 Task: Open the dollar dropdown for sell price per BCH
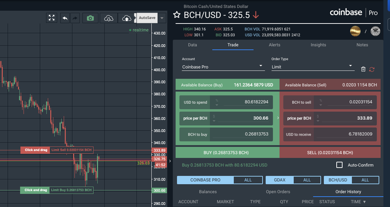tap(318, 119)
